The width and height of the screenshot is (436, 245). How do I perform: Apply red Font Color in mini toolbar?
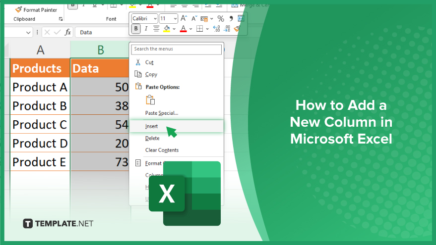(183, 29)
